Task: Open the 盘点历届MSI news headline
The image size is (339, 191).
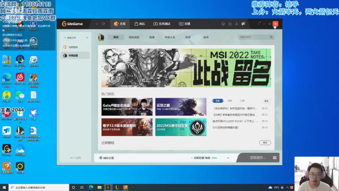Action: point(236,121)
